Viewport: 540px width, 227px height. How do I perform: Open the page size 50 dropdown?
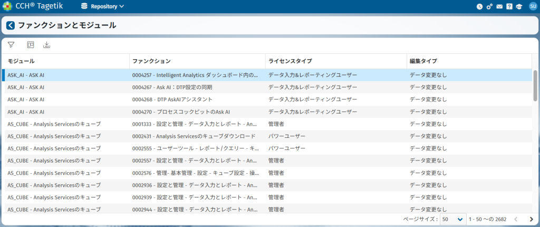click(x=453, y=219)
